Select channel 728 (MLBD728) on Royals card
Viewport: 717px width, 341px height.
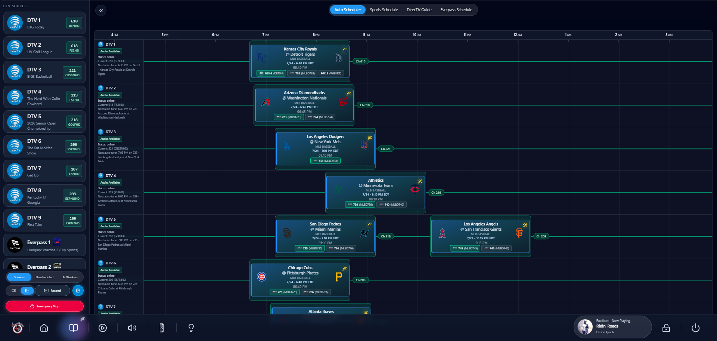click(x=302, y=73)
